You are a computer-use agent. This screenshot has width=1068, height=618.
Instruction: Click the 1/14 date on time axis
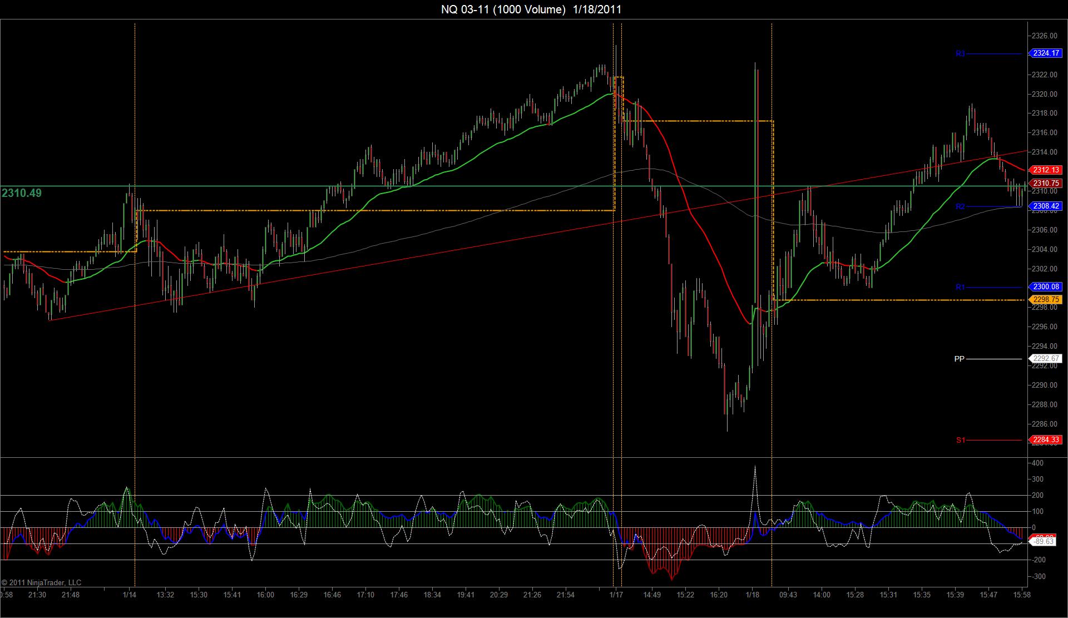point(130,595)
